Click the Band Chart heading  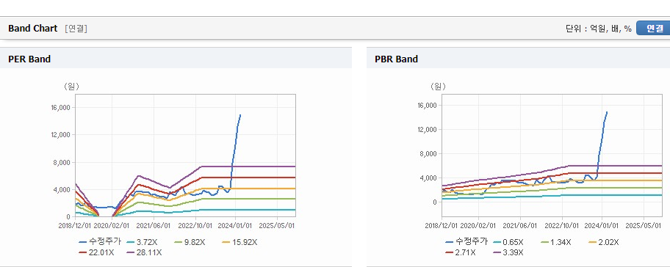[32, 29]
